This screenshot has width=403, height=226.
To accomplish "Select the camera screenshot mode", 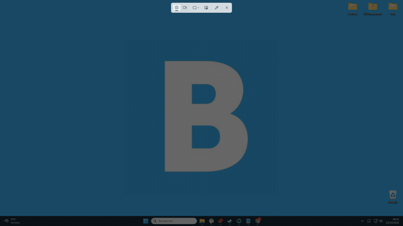I will coord(177,8).
